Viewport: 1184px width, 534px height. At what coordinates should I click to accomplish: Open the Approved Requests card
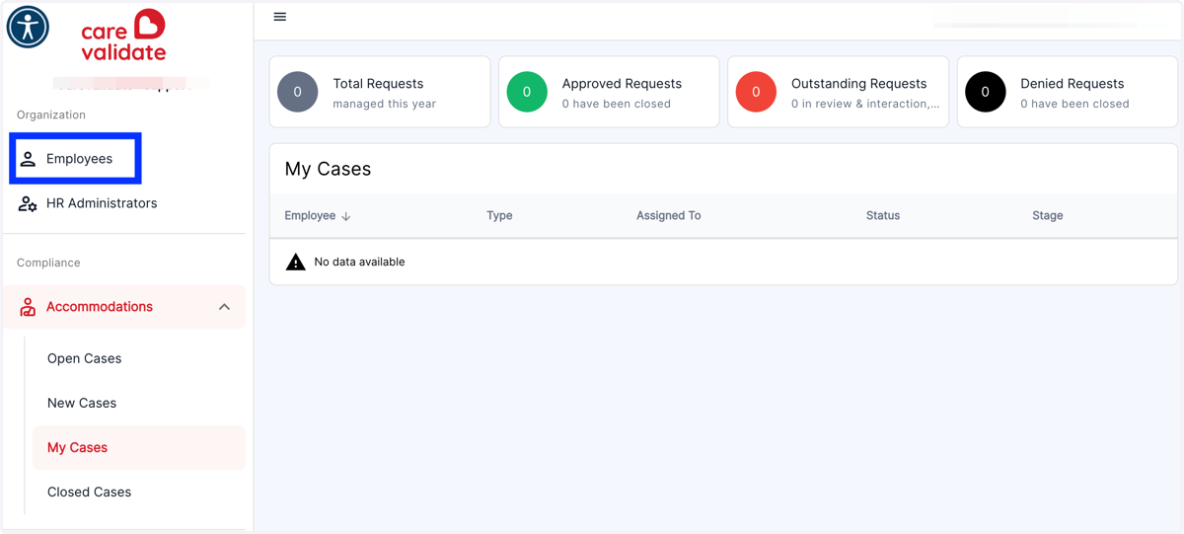[x=609, y=92]
